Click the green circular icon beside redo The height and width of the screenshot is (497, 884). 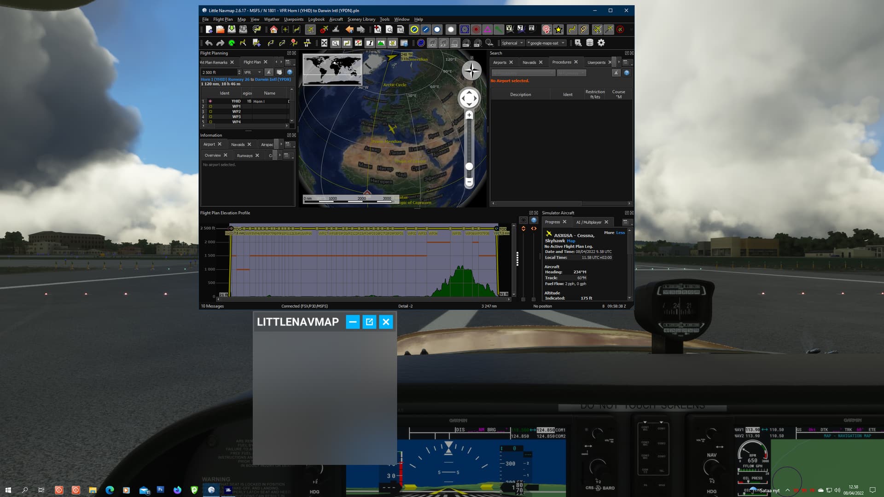pyautogui.click(x=232, y=43)
